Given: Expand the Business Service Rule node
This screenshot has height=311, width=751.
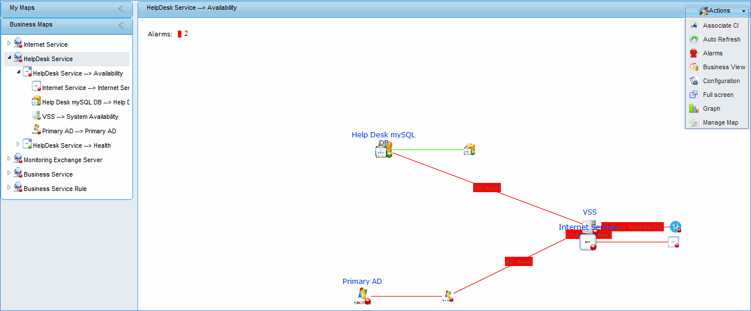Looking at the screenshot, I should click(x=9, y=188).
